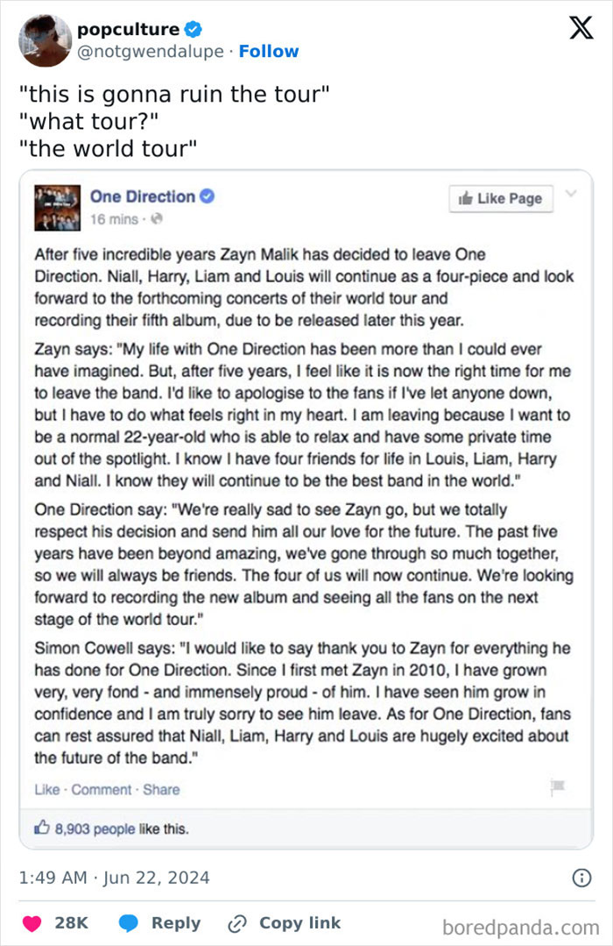This screenshot has height=946, width=613.
Task: Click the X logo icon
Action: click(x=581, y=29)
